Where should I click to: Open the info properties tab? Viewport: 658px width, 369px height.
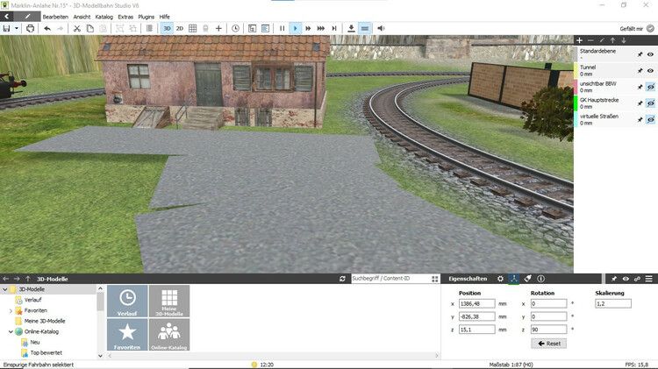tap(541, 279)
